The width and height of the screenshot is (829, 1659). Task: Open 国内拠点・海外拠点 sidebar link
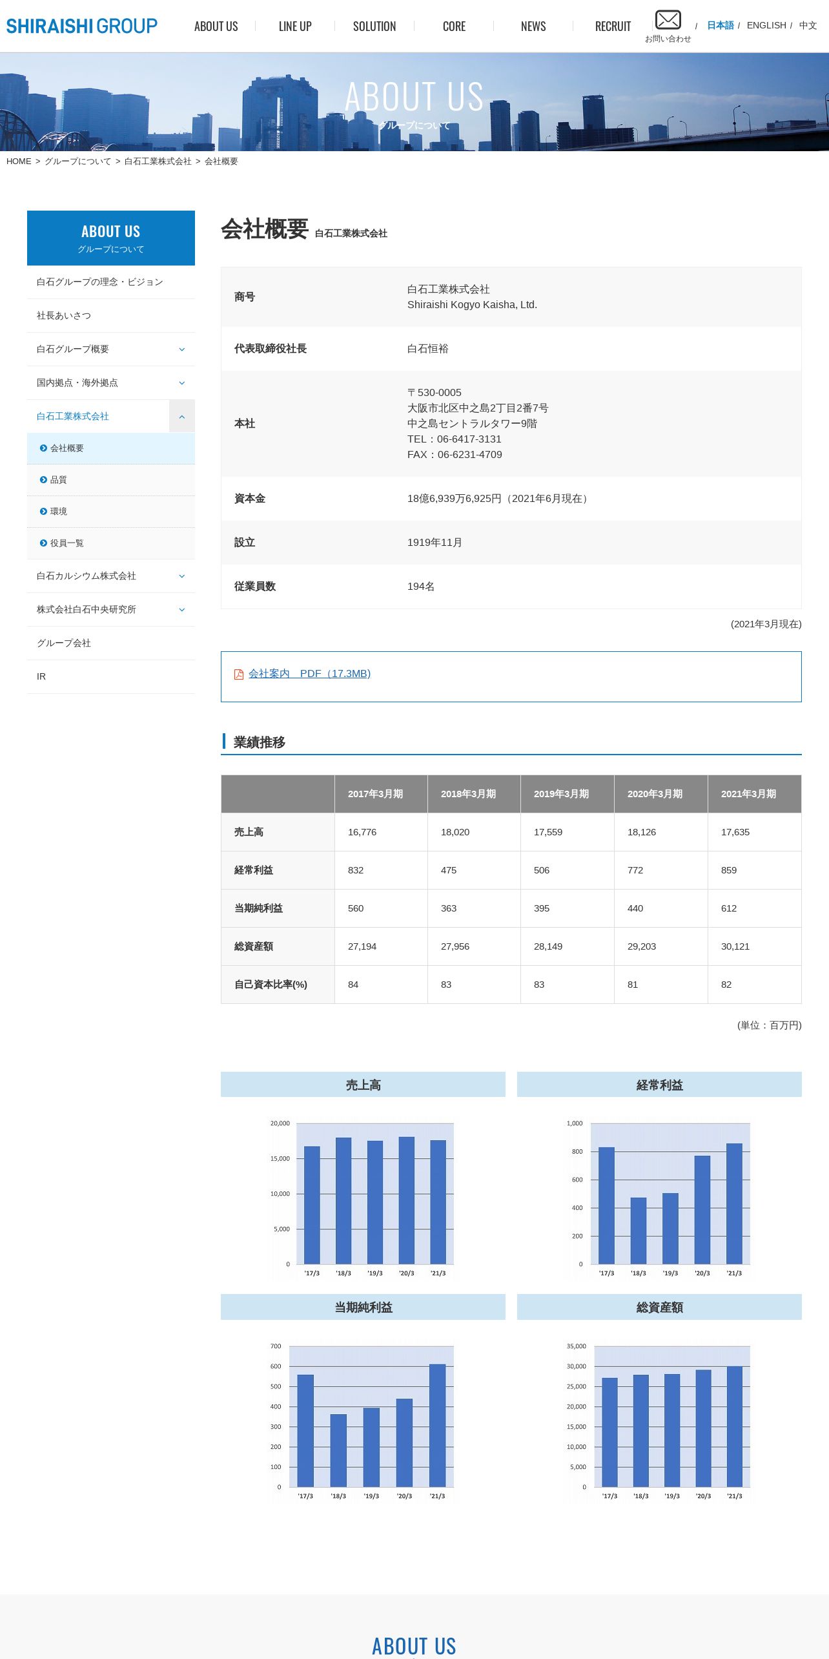pos(77,383)
